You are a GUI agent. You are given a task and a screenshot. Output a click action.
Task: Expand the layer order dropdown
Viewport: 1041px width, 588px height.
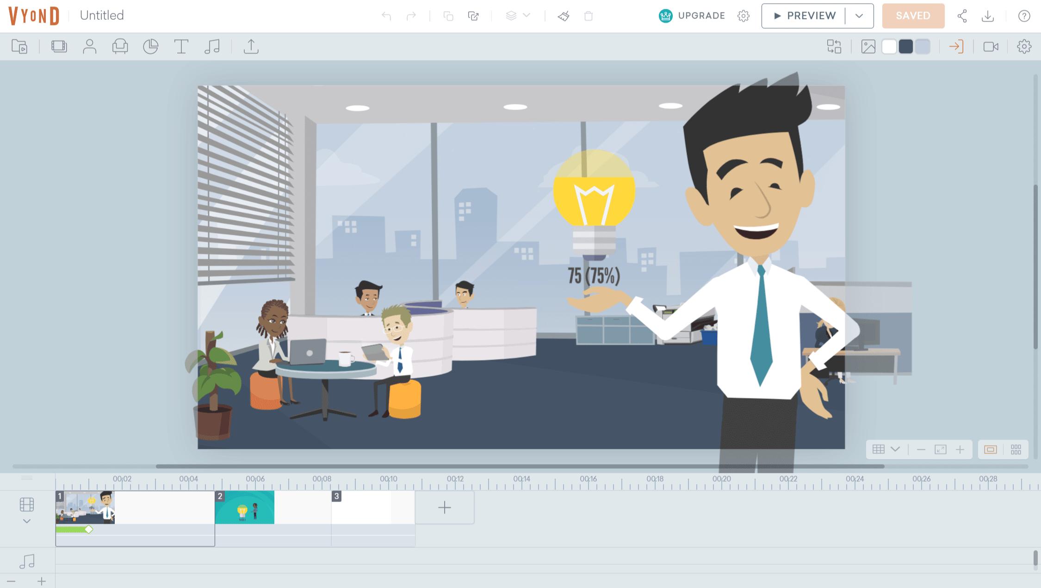527,16
